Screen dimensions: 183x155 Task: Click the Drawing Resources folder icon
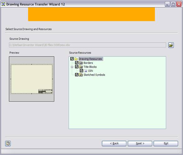tap(76, 59)
